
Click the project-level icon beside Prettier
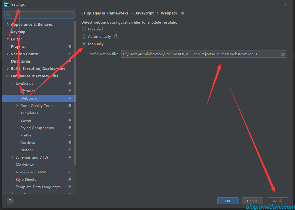(x=70, y=135)
